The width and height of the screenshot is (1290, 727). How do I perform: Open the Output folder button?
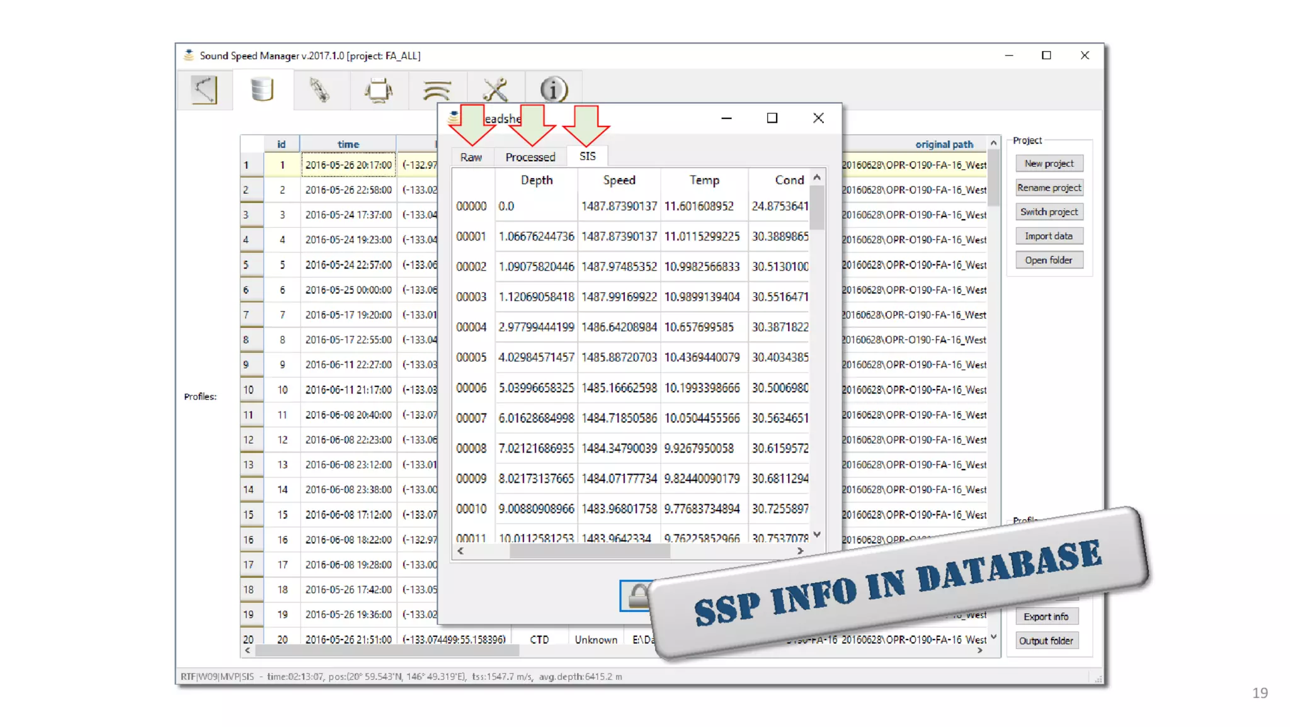1046,641
